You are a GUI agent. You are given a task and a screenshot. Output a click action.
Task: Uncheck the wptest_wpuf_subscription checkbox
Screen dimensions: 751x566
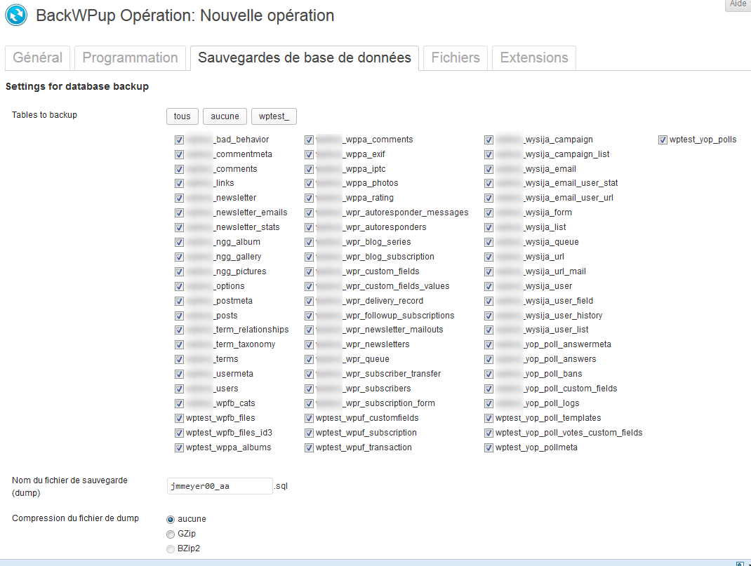coord(309,433)
